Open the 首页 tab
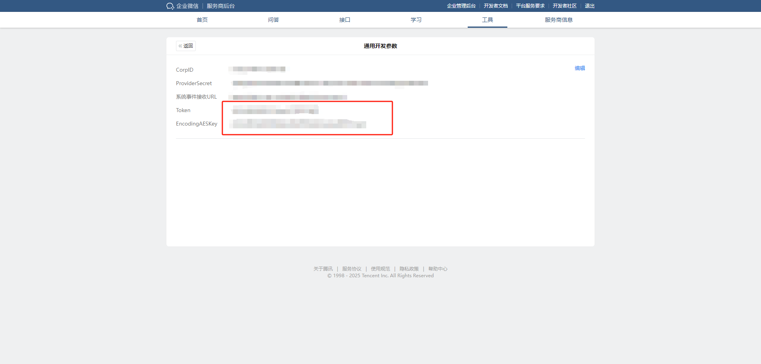761x364 pixels. tap(202, 20)
